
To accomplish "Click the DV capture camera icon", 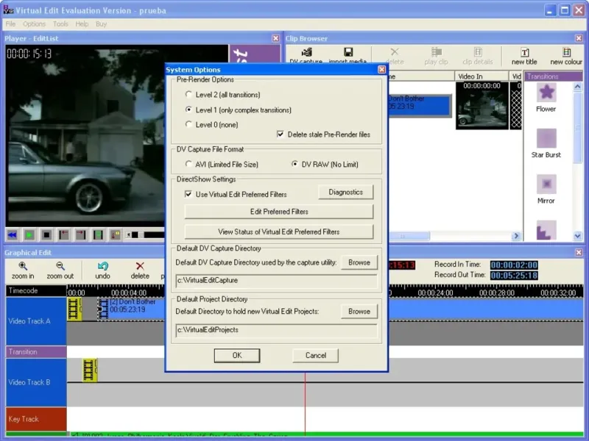I will pyautogui.click(x=306, y=53).
